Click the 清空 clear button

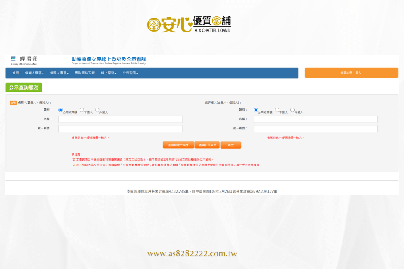click(231, 145)
